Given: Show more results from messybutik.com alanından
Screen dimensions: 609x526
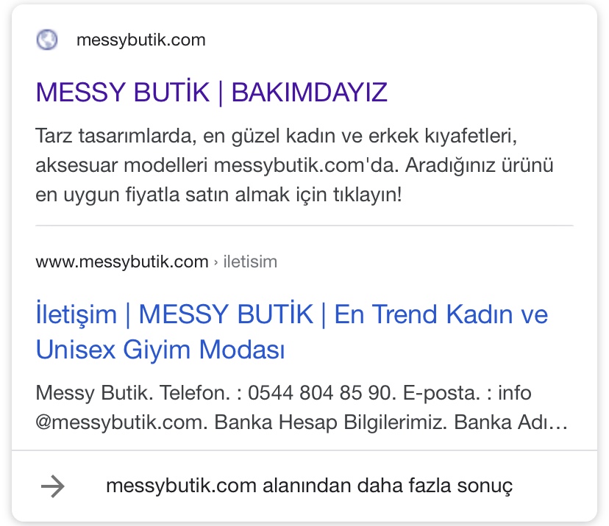Looking at the screenshot, I should [x=309, y=486].
